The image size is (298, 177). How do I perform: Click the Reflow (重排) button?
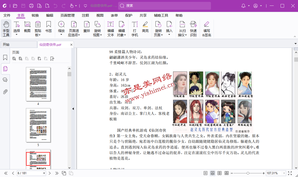click(87, 27)
